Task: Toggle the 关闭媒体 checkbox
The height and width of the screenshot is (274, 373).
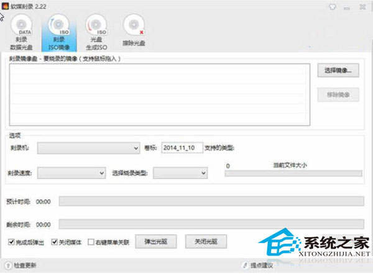Action: 54,242
